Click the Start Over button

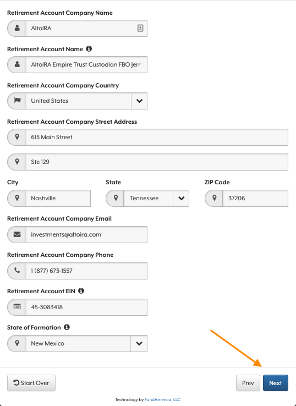[x=31, y=383]
